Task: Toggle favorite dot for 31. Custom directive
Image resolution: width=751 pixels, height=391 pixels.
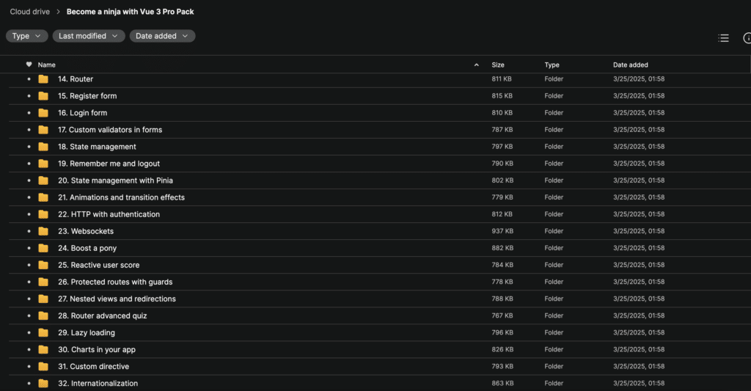Action: pos(29,367)
